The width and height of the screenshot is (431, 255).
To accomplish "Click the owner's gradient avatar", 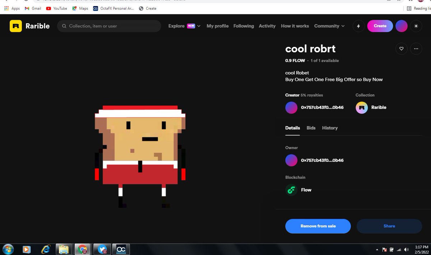I will 291,160.
